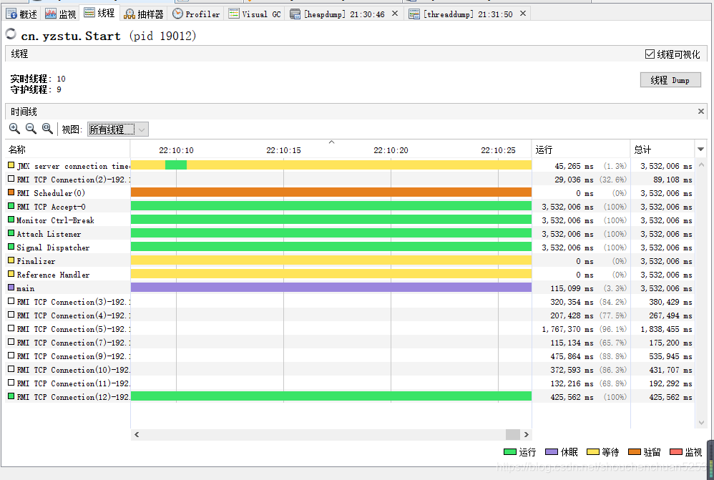Open the 概述 overview tab

pos(22,14)
